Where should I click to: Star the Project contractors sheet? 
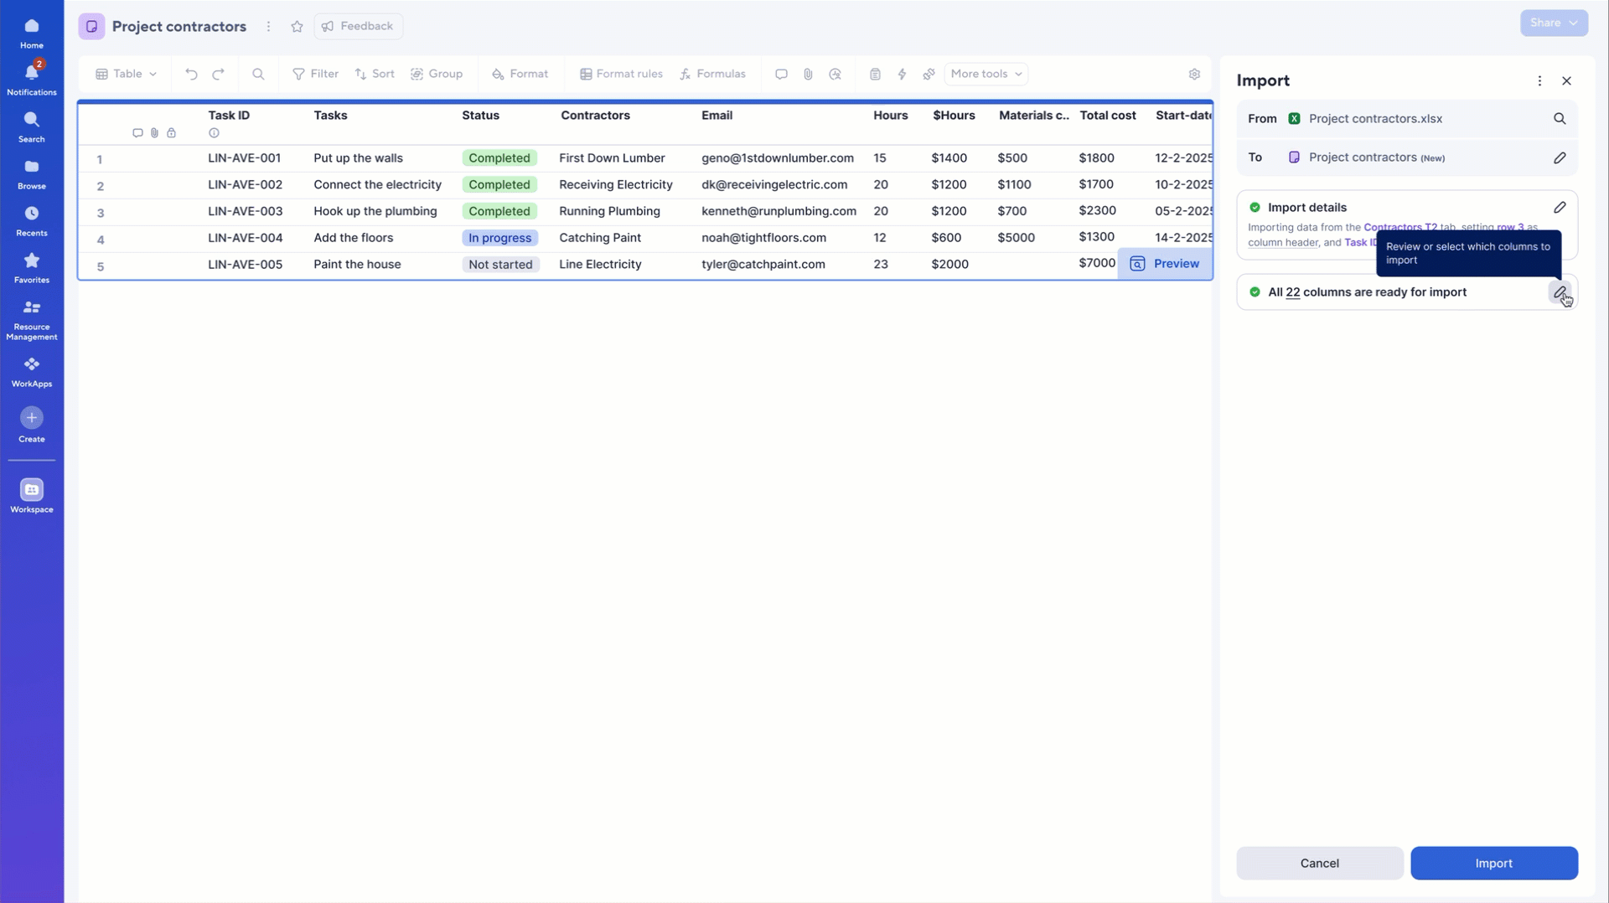pyautogui.click(x=297, y=27)
